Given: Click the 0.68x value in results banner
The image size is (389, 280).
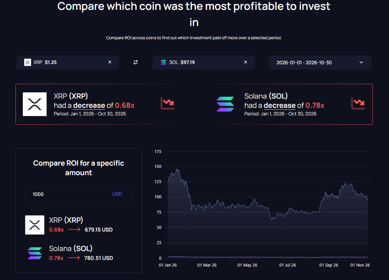Looking at the screenshot, I should [x=125, y=106].
